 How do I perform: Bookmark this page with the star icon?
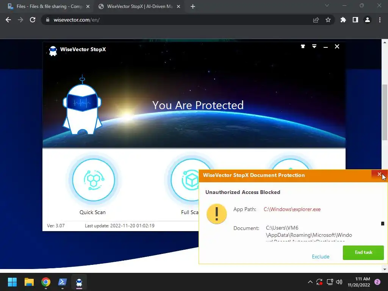click(328, 20)
